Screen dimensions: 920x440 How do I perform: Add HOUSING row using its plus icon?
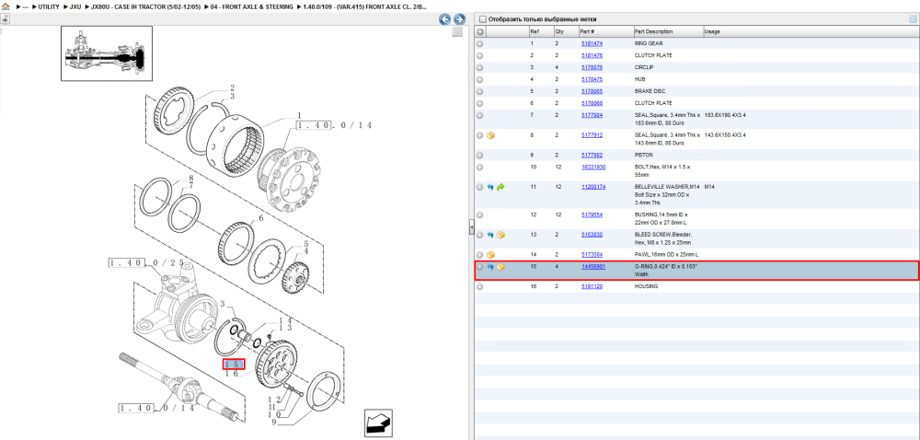click(479, 287)
